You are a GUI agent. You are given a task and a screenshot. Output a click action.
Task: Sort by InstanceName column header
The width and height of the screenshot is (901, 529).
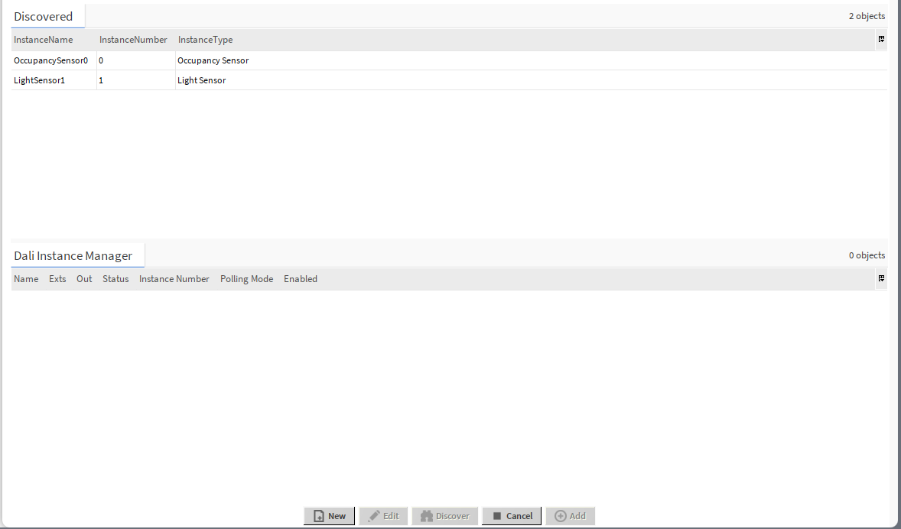point(43,40)
